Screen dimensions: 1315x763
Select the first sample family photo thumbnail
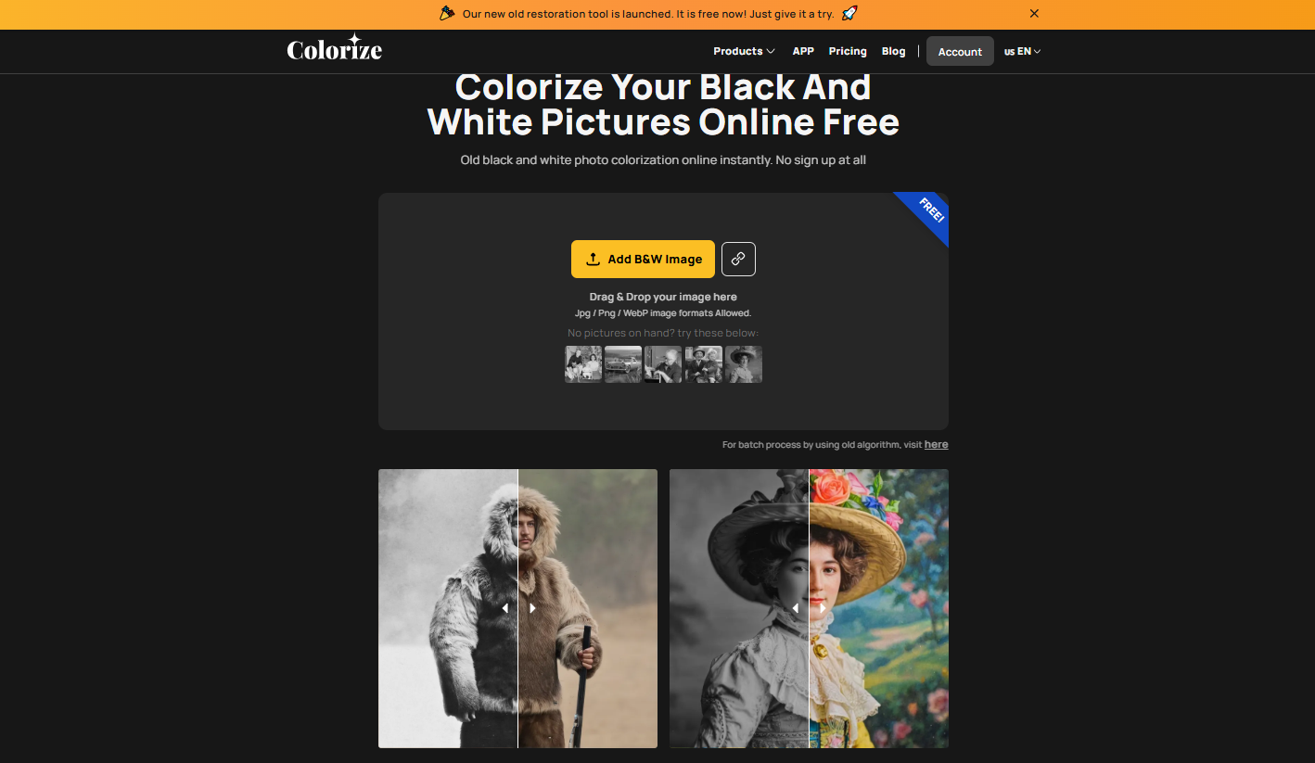coord(583,364)
